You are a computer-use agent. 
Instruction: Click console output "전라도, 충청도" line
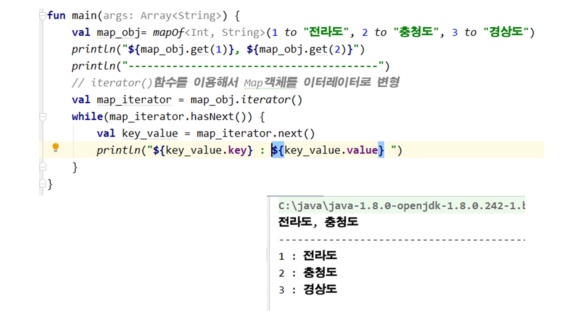click(318, 222)
